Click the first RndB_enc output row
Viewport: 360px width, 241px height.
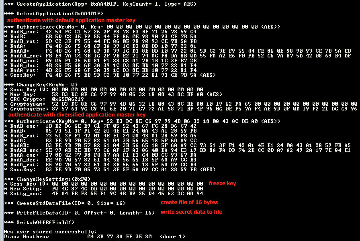click(100, 32)
